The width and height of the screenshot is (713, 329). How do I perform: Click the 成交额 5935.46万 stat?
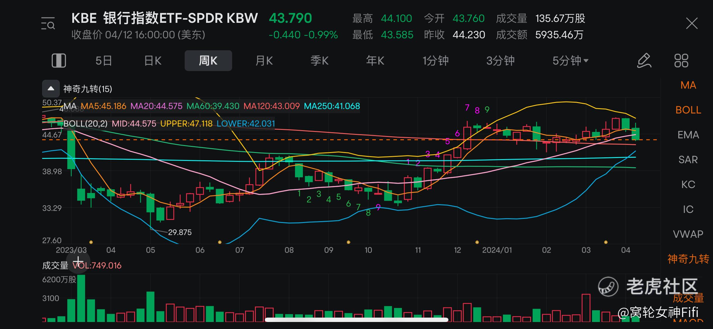[x=539, y=35]
